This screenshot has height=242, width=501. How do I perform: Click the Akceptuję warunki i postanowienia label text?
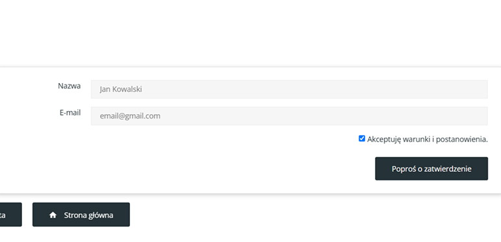click(x=428, y=139)
